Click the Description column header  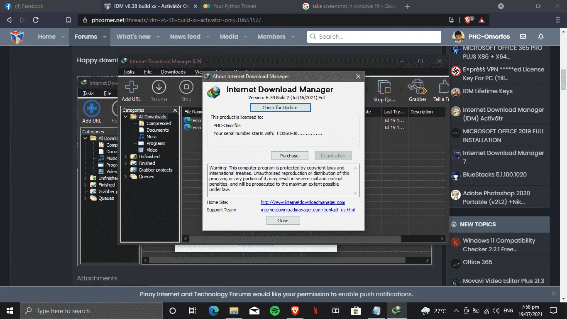point(427,112)
